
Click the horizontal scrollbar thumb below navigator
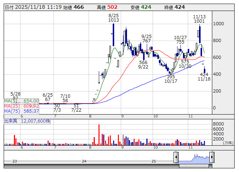pyautogui.click(x=194, y=166)
